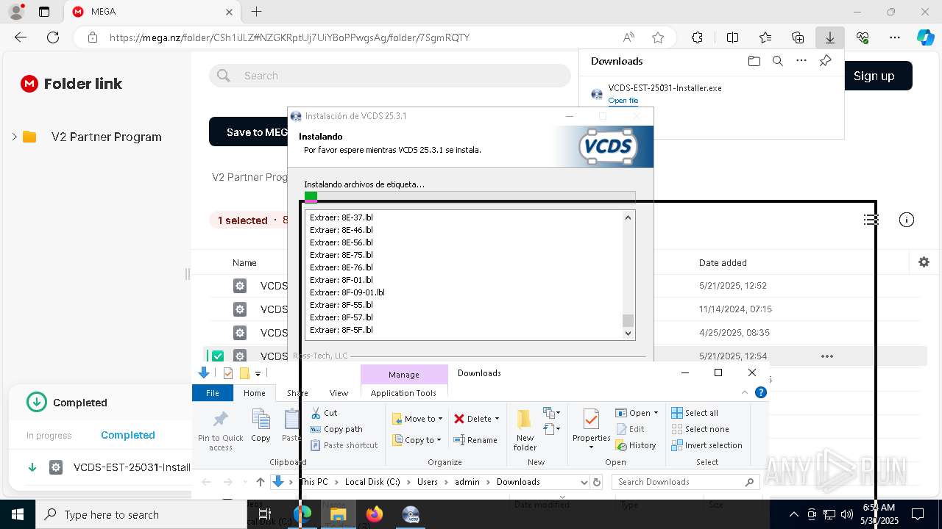Image resolution: width=942 pixels, height=529 pixels.
Task: Switch to In progress transfers tab
Action: coord(49,436)
